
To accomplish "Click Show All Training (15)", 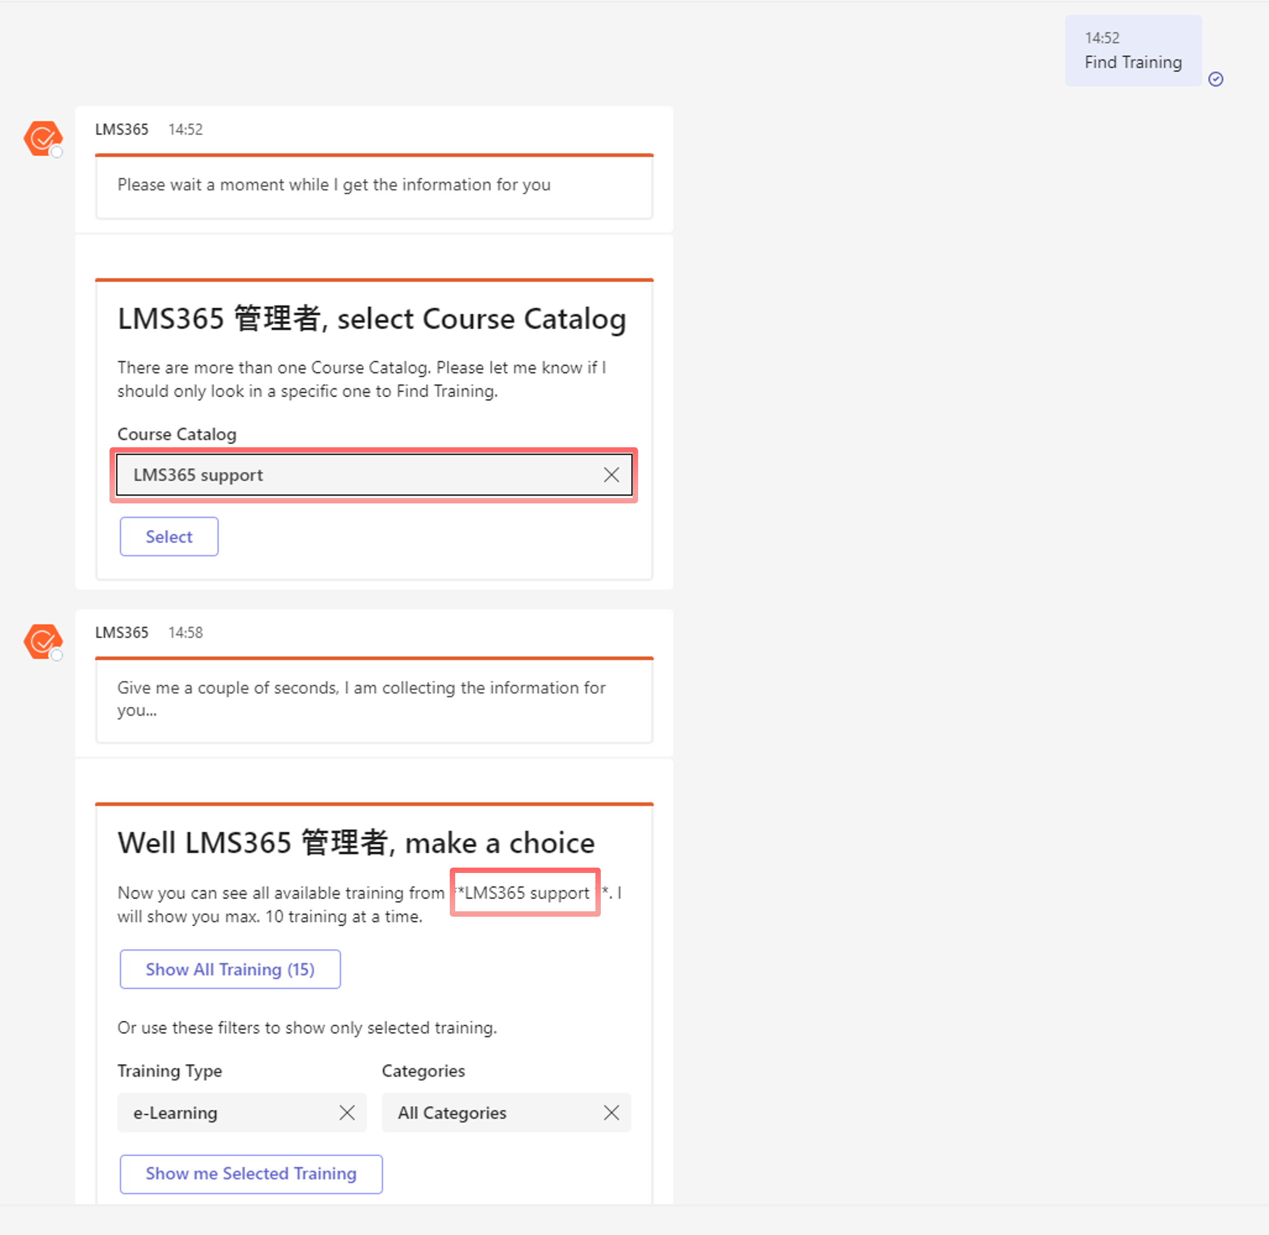I will pyautogui.click(x=230, y=969).
